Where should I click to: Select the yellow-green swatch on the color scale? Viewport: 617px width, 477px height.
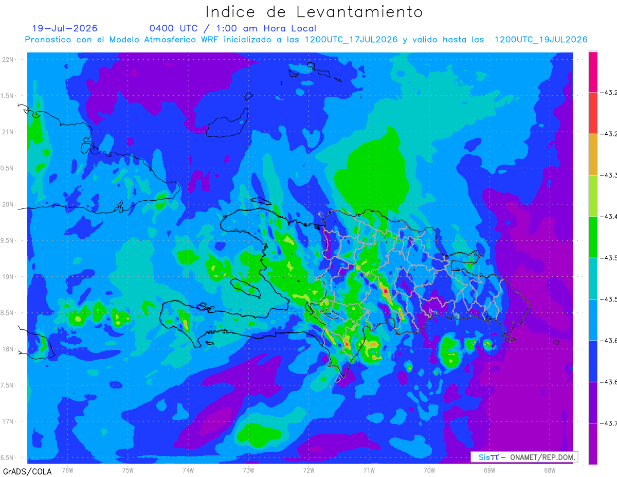593,196
